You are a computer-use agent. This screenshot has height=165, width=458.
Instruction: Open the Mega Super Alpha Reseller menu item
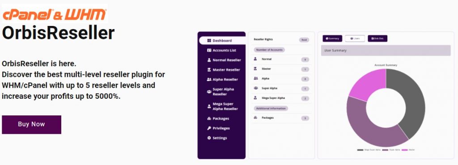(221, 106)
